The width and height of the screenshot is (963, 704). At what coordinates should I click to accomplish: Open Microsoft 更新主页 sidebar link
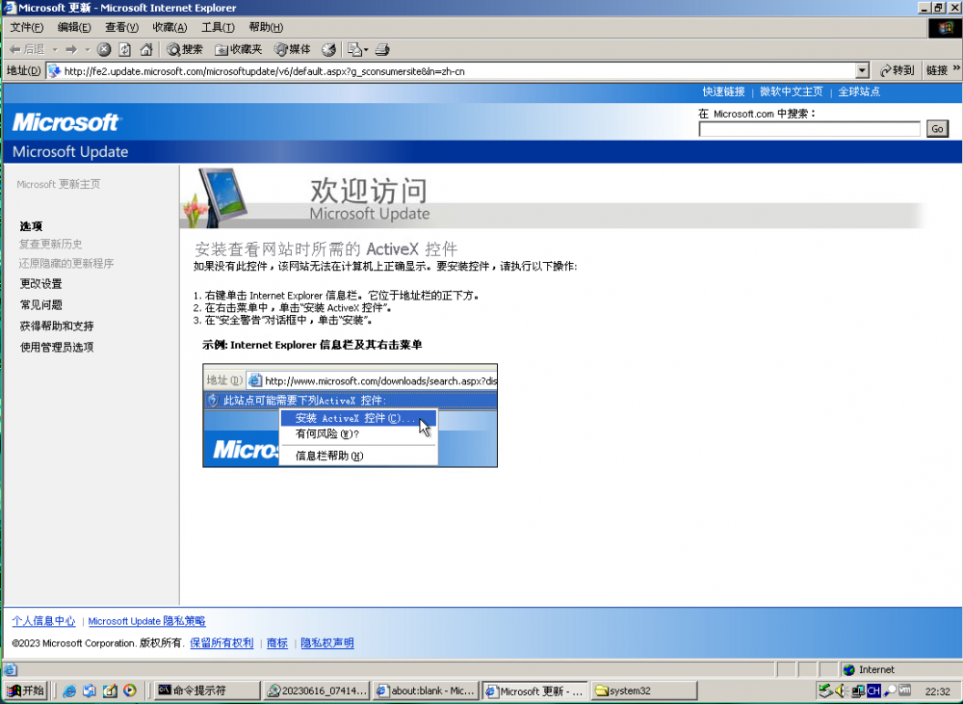click(59, 184)
